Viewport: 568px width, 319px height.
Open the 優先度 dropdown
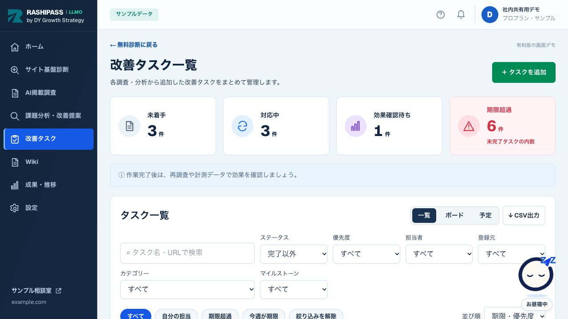(x=367, y=254)
